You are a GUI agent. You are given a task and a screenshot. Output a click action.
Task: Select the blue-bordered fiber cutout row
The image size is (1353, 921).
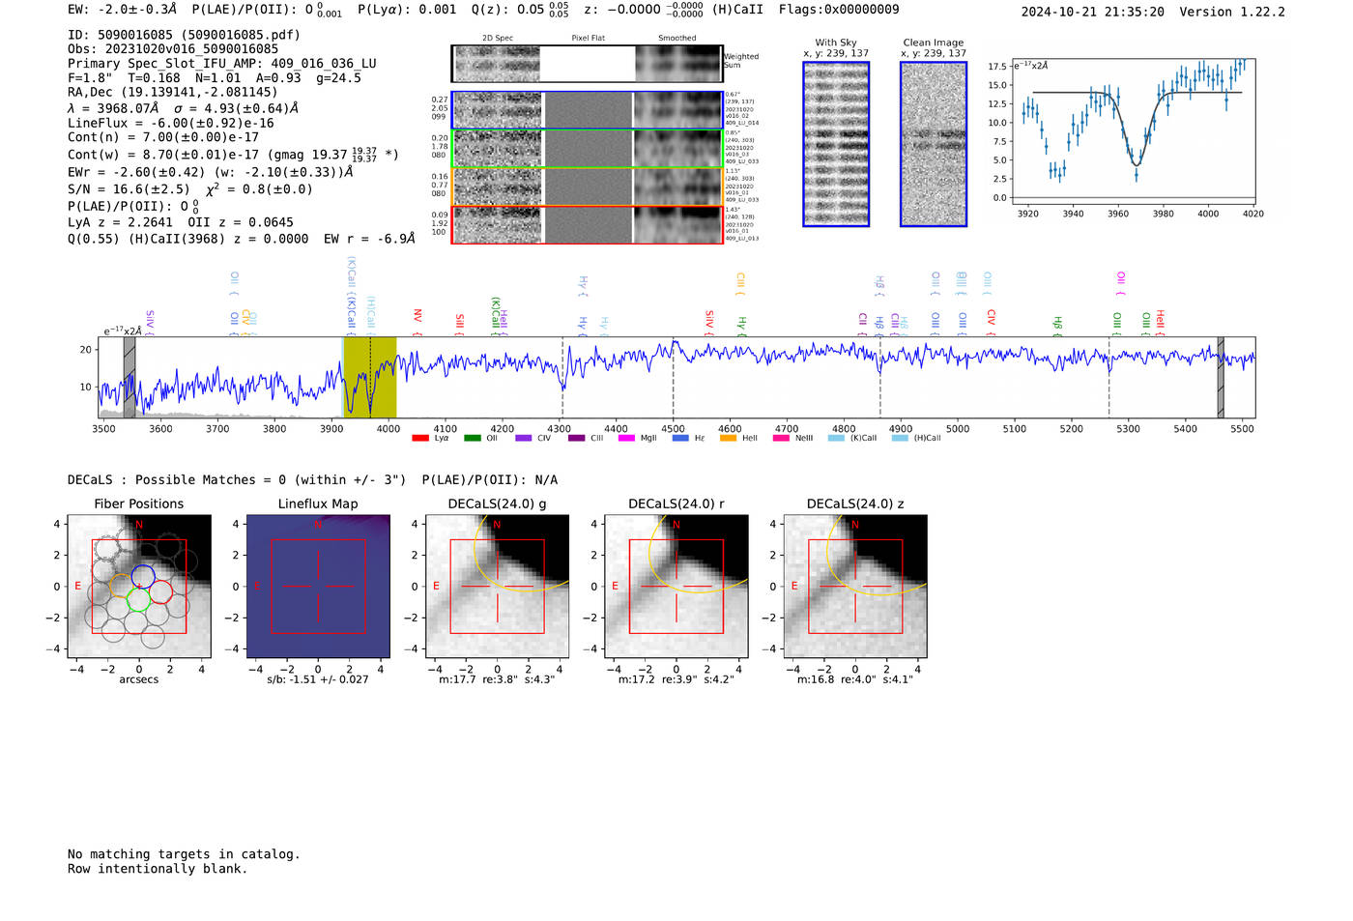tap(587, 110)
